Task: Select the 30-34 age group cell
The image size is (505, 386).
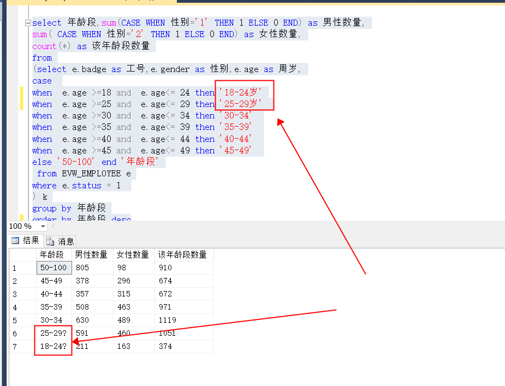Action: click(54, 320)
